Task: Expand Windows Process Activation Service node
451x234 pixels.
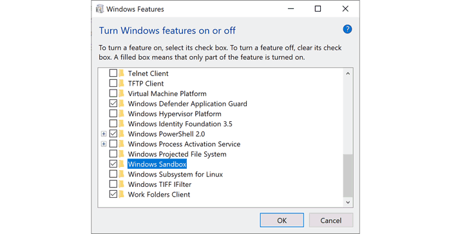Action: (x=104, y=144)
